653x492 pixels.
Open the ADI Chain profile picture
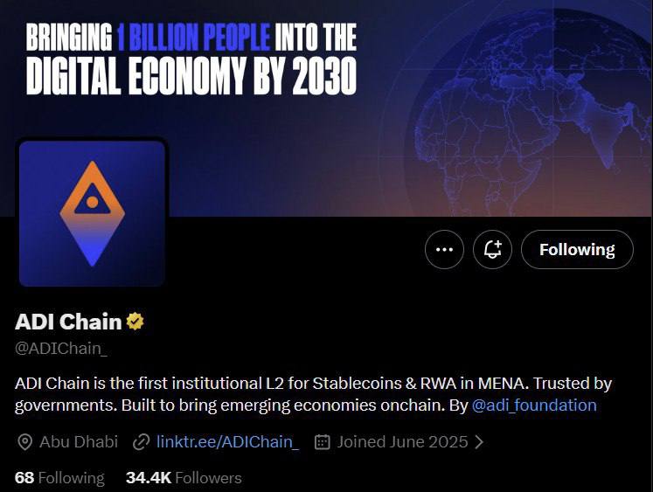pyautogui.click(x=92, y=213)
